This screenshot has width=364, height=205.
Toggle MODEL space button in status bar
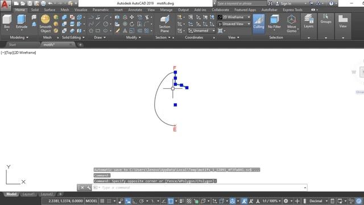92,201
